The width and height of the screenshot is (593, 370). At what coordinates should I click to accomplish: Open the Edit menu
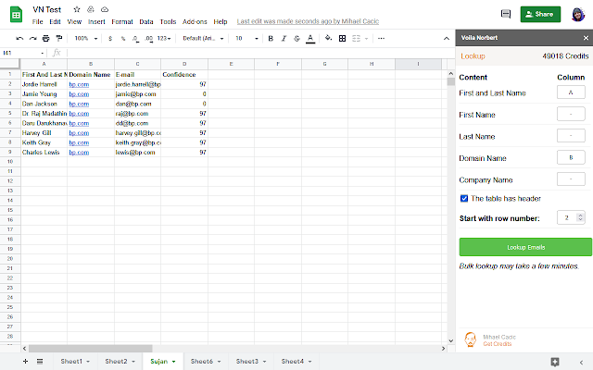pyautogui.click(x=55, y=22)
